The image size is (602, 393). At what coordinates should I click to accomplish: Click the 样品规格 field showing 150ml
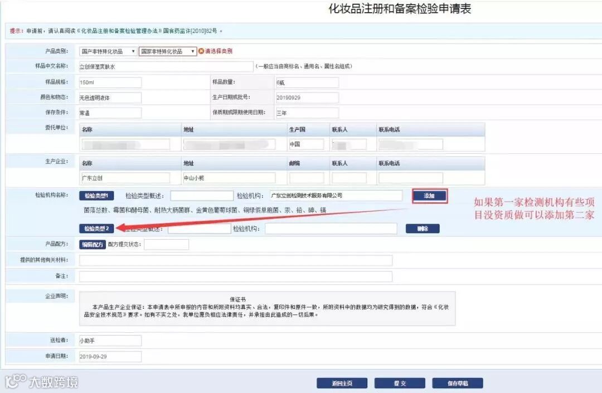pyautogui.click(x=110, y=82)
